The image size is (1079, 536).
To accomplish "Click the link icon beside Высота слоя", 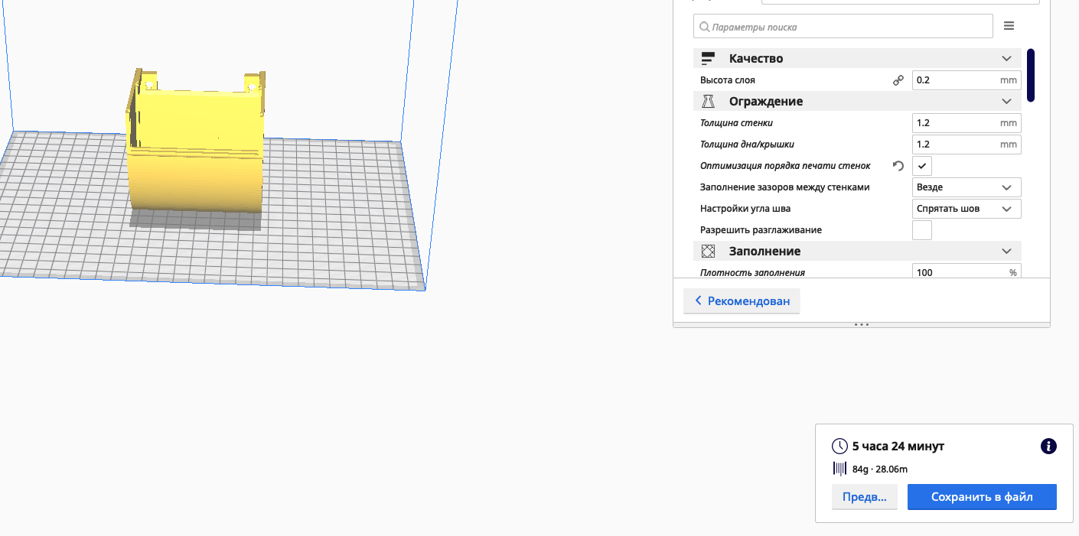I will point(898,80).
